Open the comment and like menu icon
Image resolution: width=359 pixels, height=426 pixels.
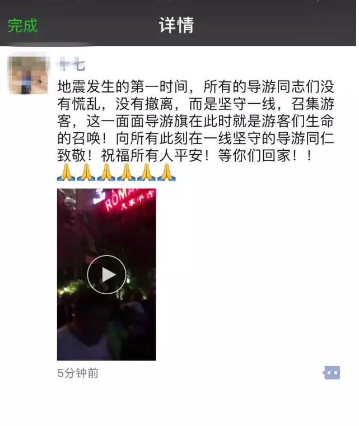[x=332, y=373]
